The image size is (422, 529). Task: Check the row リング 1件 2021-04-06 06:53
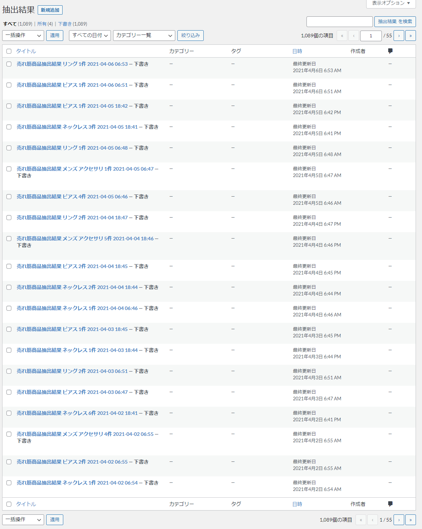(9, 64)
